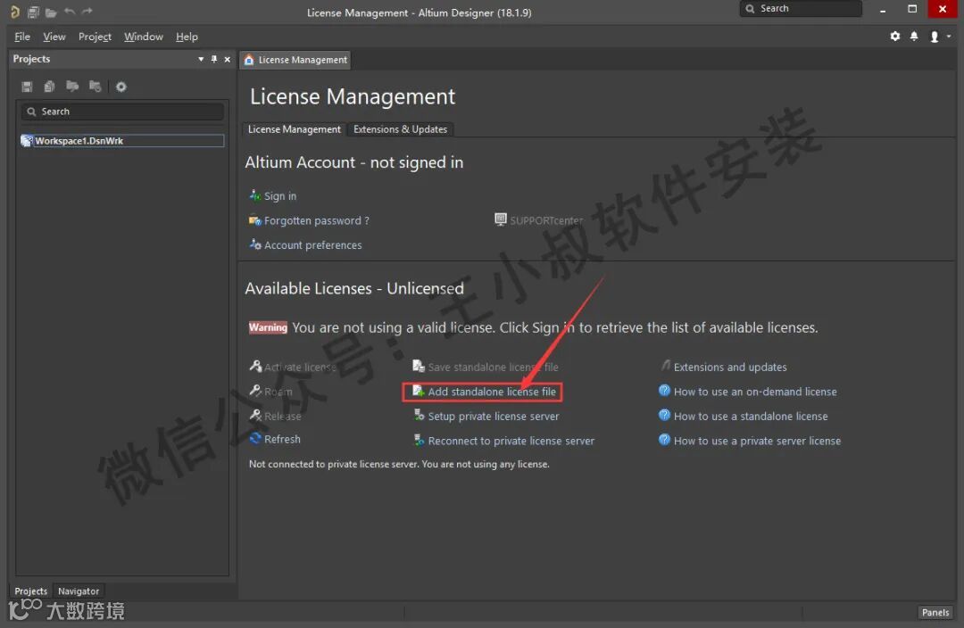Click the Save icon in Projects toolbar
This screenshot has width=964, height=628.
point(27,87)
